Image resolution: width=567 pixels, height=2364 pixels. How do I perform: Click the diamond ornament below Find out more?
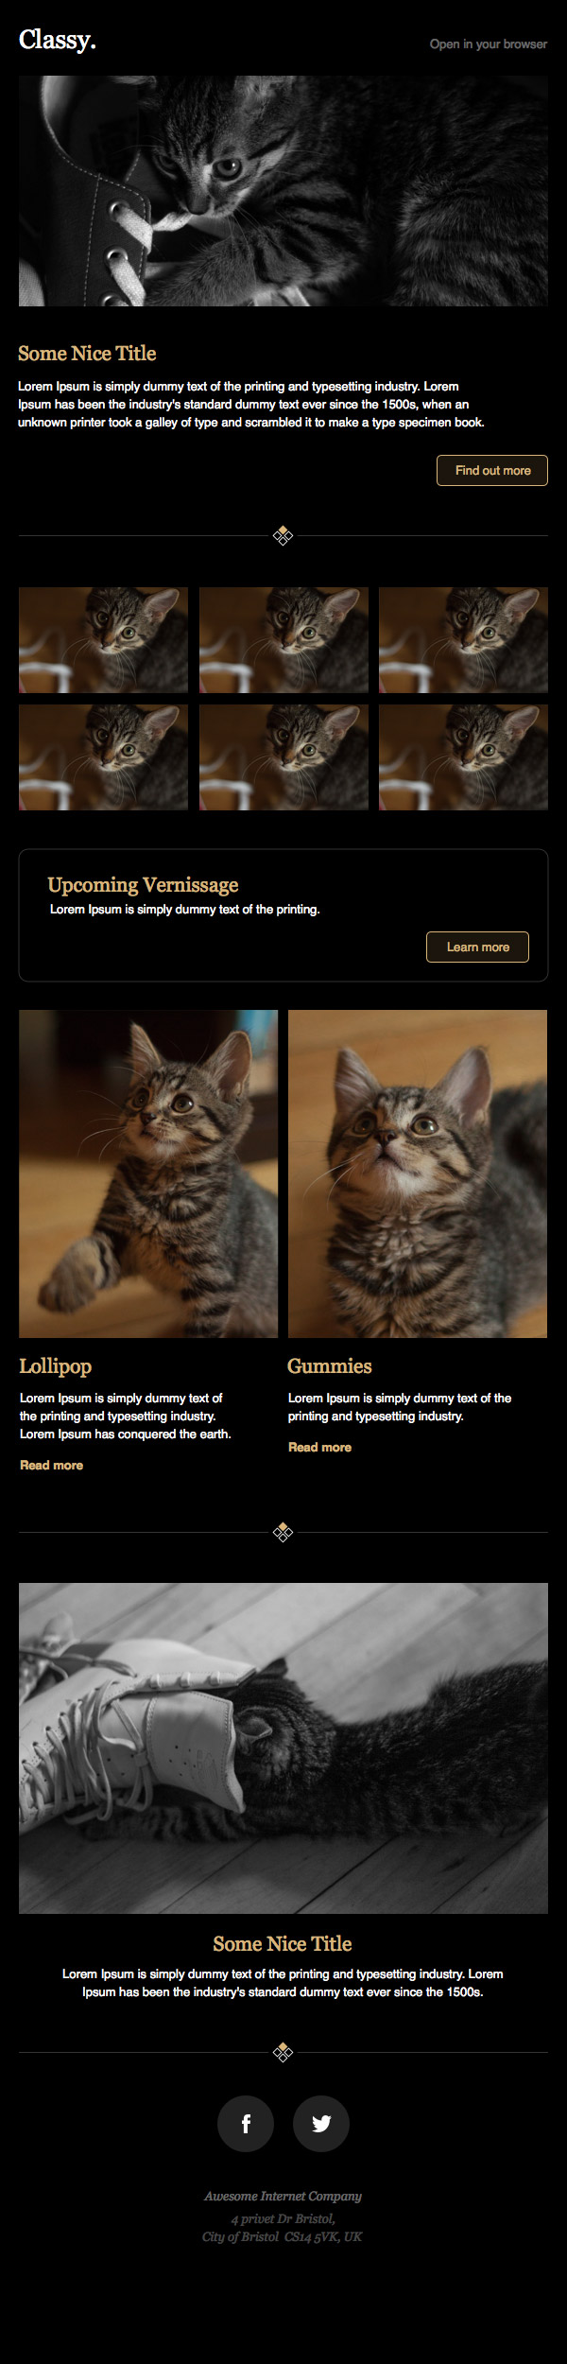[x=283, y=536]
